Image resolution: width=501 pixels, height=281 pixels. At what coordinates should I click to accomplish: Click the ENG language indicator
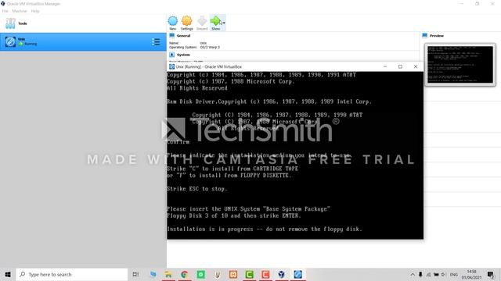(x=454, y=274)
